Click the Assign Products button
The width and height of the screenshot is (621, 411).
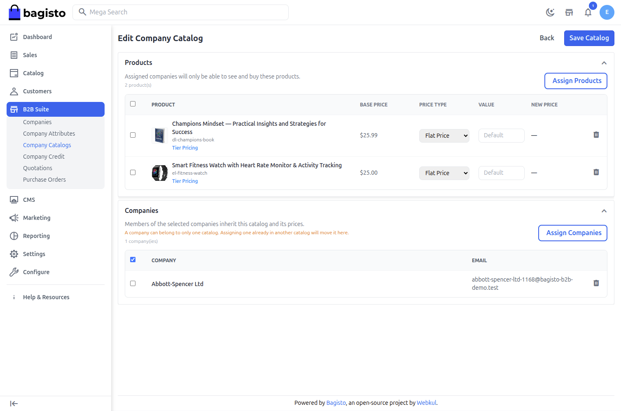click(x=576, y=81)
